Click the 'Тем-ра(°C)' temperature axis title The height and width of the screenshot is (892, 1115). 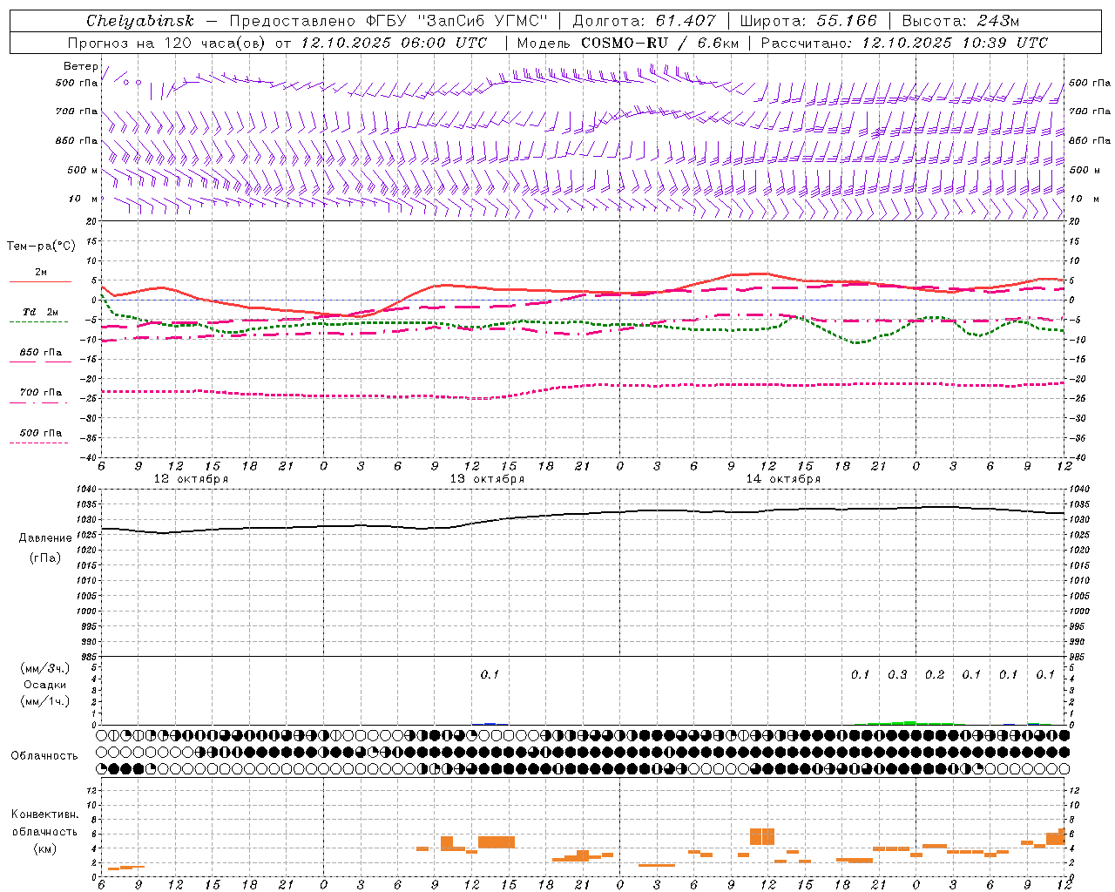[42, 247]
